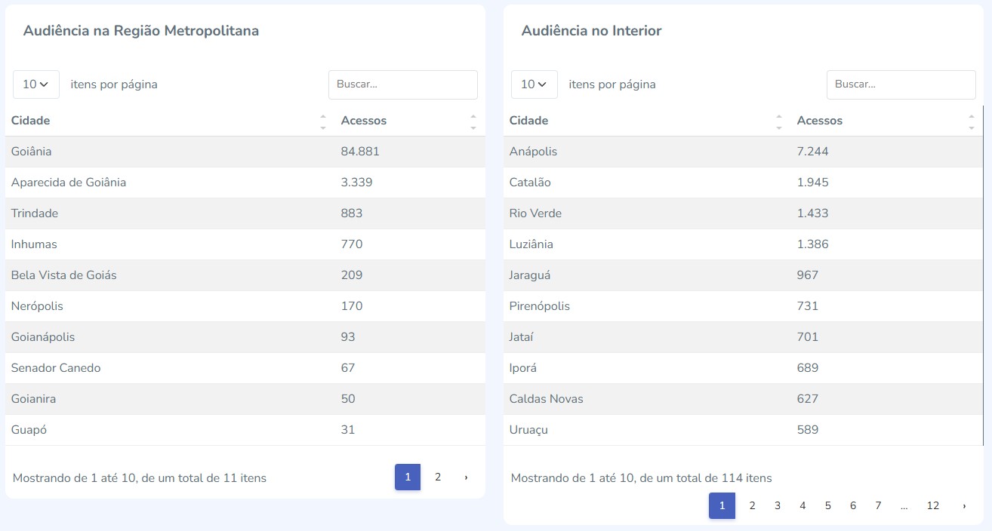992x531 pixels.
Task: Open page 3 of Interior table
Action: coord(778,506)
